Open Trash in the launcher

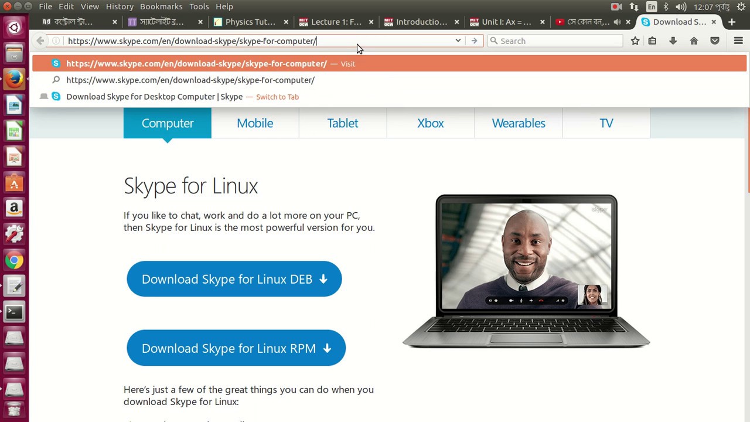click(14, 410)
